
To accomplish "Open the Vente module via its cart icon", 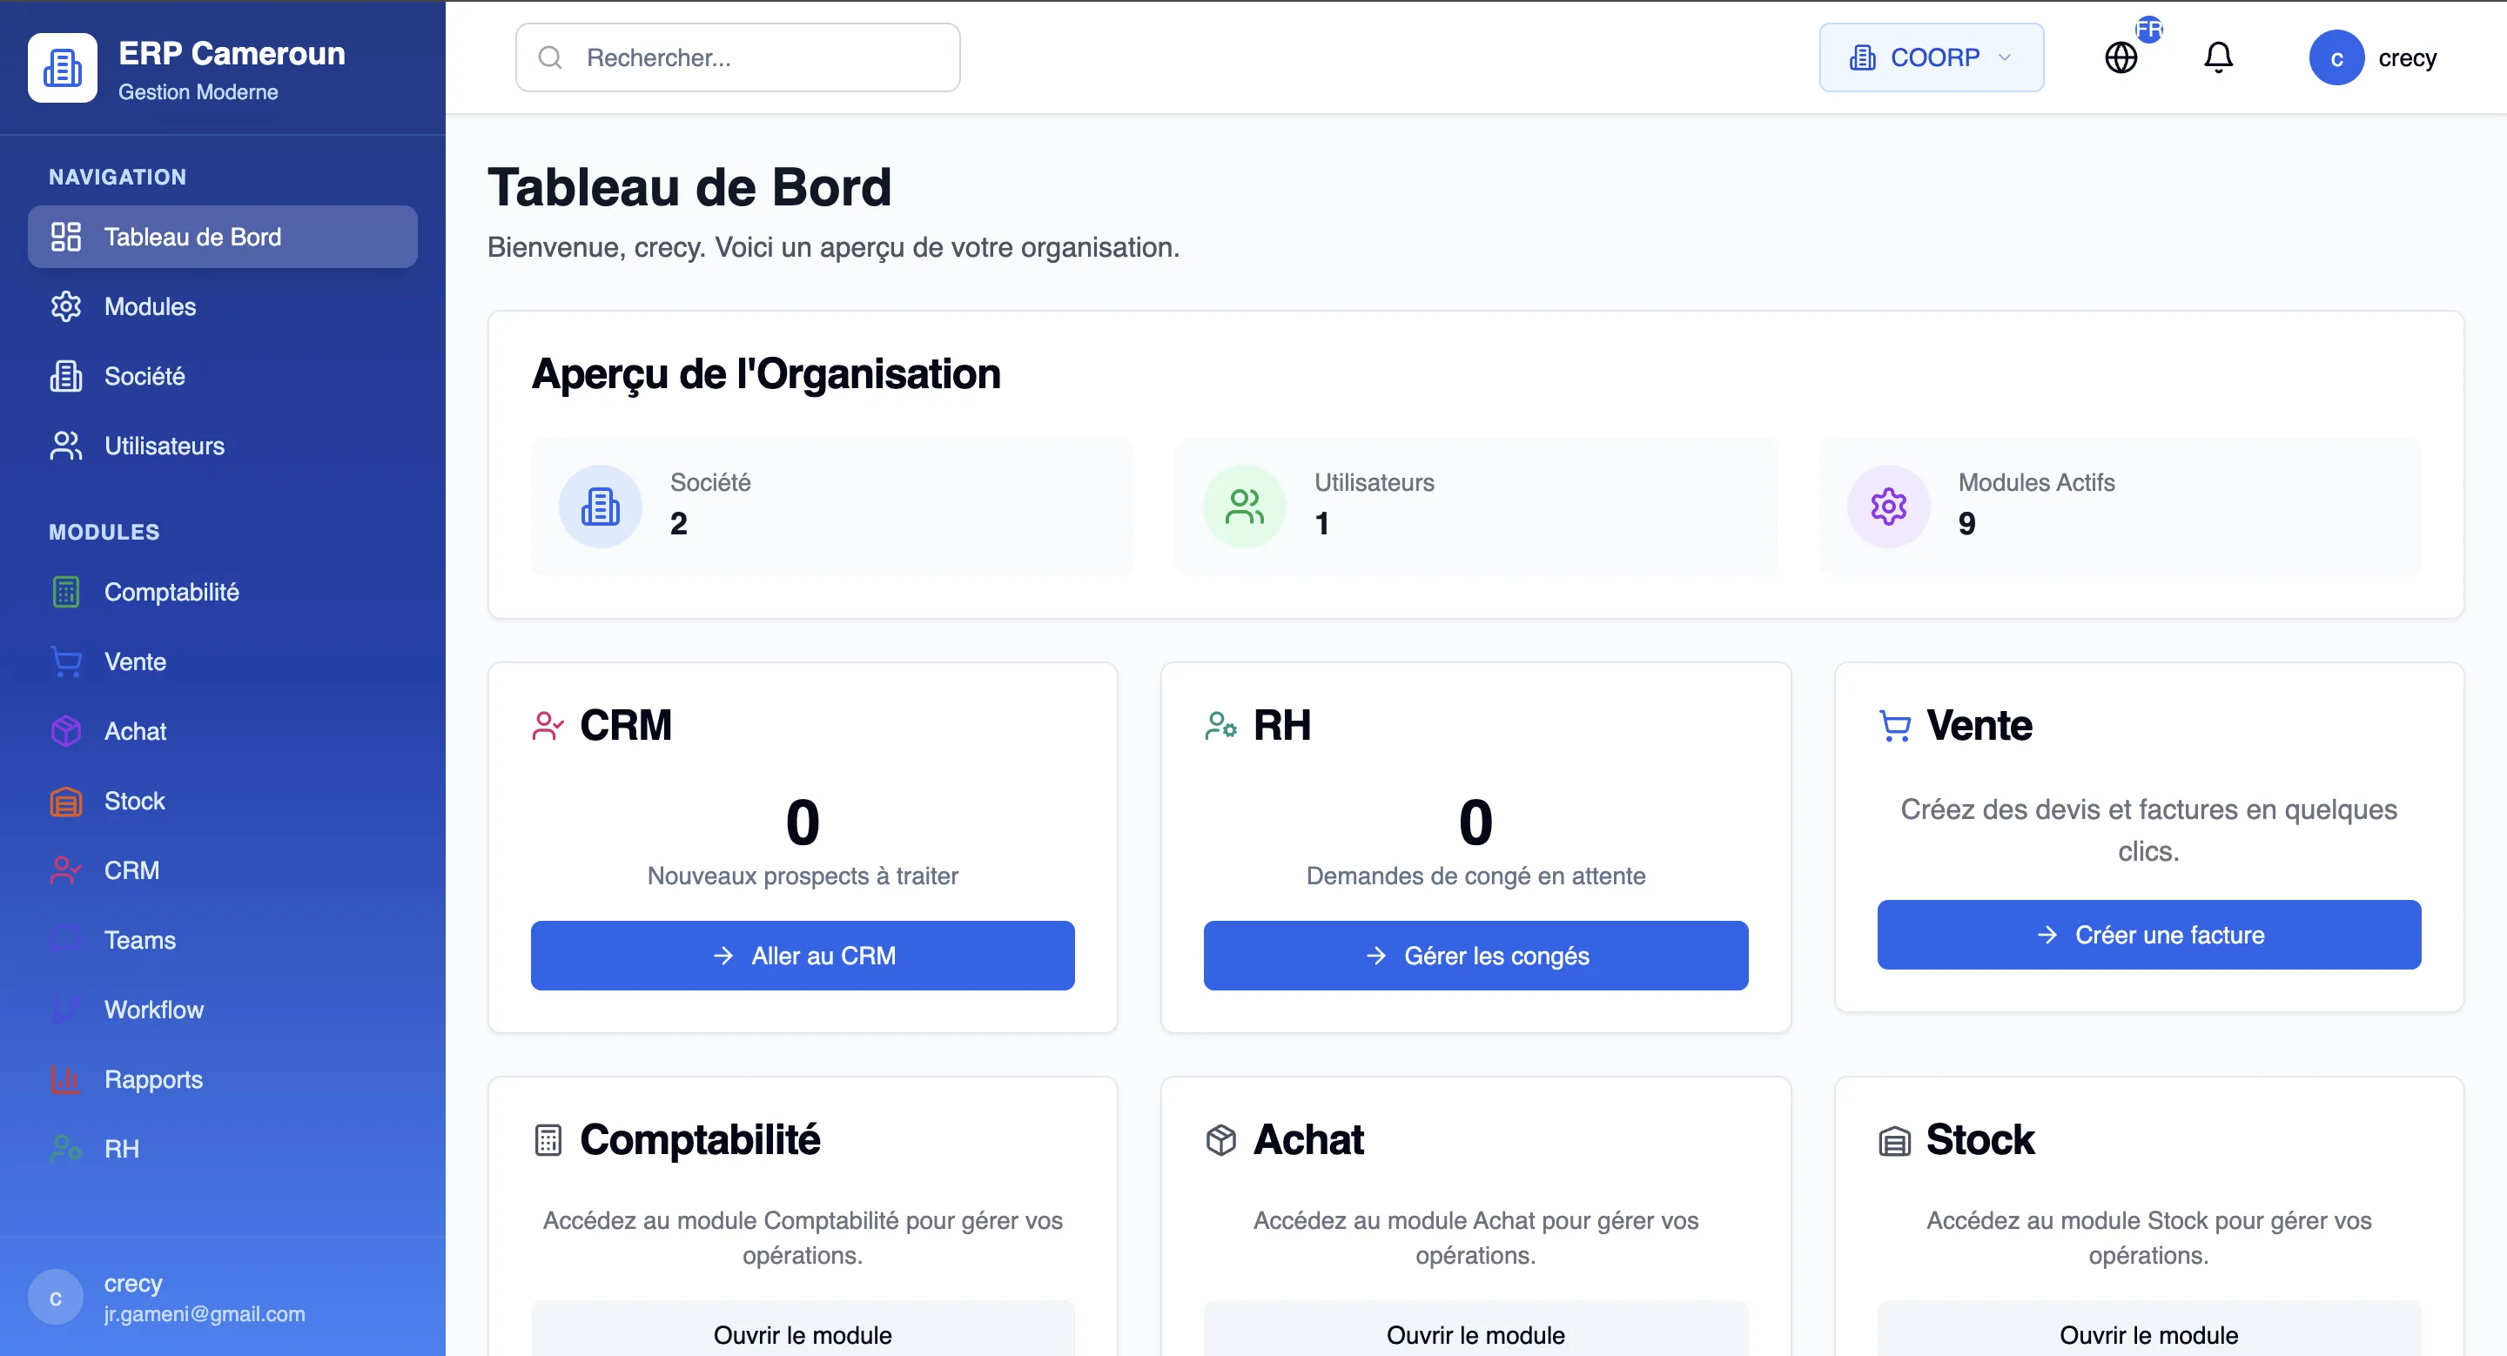I will click(65, 661).
